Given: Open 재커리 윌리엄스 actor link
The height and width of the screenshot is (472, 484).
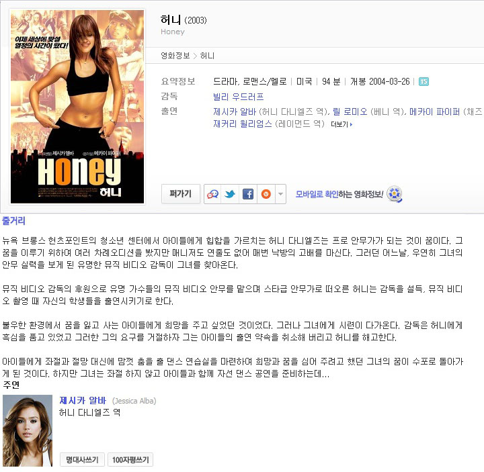Looking at the screenshot, I should [x=243, y=124].
